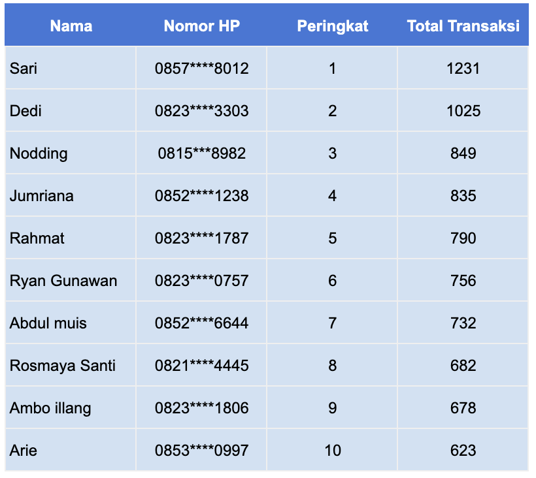
Task: Click total transaction value 1231
Action: pos(463,69)
